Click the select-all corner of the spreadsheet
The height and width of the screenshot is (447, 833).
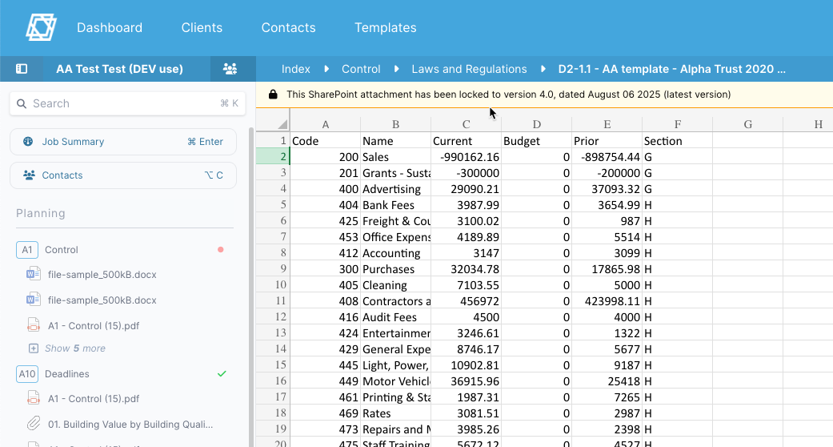[x=282, y=124]
